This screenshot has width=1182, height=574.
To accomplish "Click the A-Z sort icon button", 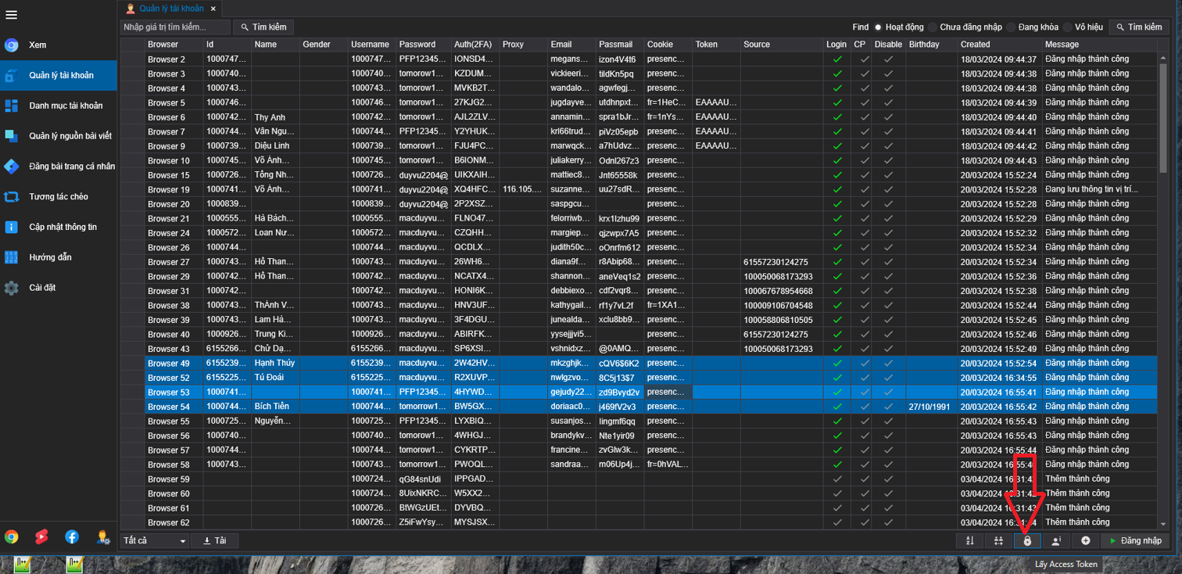I will [969, 540].
